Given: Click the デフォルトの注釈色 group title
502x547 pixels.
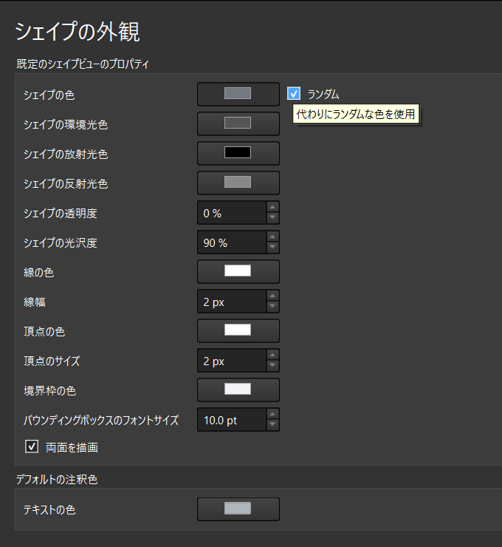Looking at the screenshot, I should click(57, 480).
